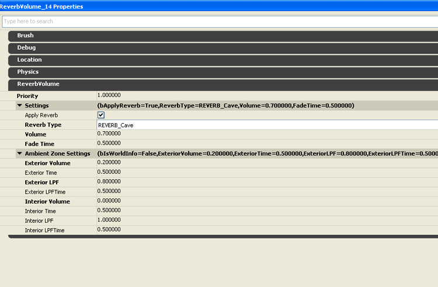Click the Reverb Type property label
Viewport: 438px width, 287px height.
point(43,125)
